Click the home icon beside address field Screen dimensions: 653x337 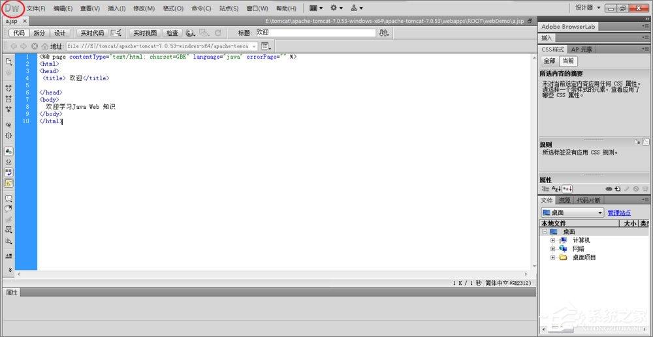(x=44, y=46)
